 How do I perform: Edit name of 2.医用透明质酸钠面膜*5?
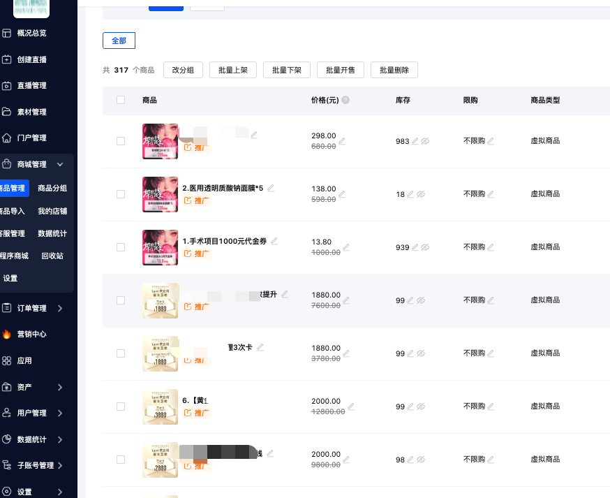pos(271,188)
